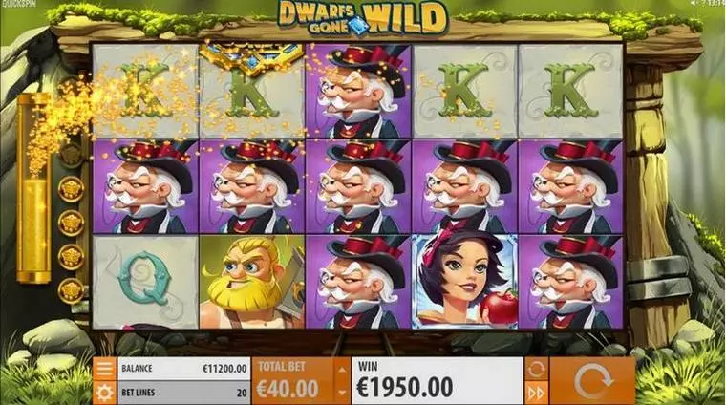Click the blonde bearded dwarf symbol

pos(252,282)
